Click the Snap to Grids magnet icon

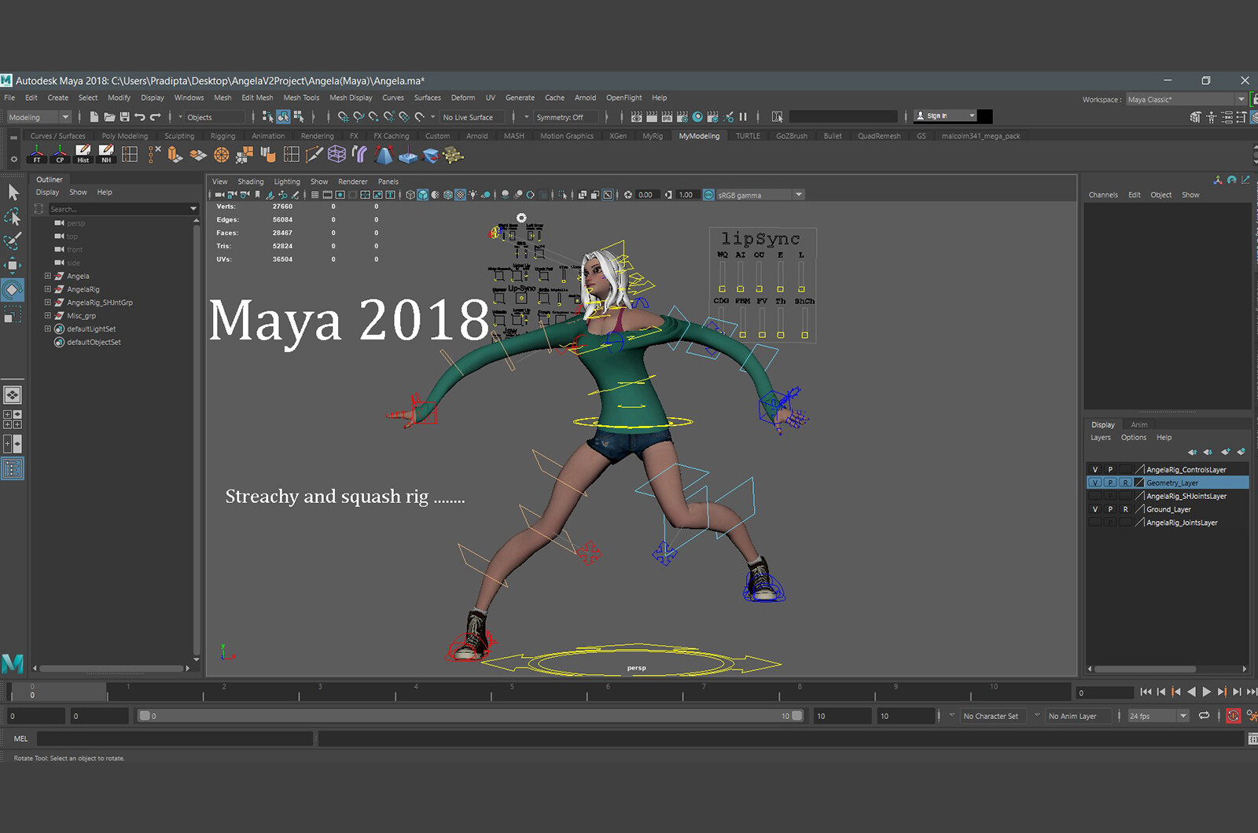click(343, 116)
